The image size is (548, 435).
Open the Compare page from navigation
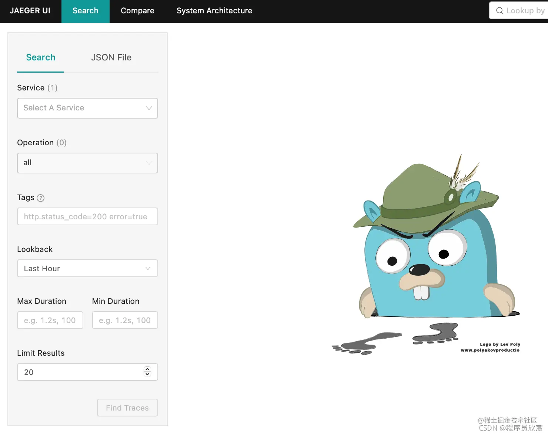point(137,11)
